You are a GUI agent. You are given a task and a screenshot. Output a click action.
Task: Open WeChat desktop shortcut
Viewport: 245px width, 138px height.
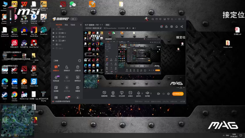pos(73,5)
